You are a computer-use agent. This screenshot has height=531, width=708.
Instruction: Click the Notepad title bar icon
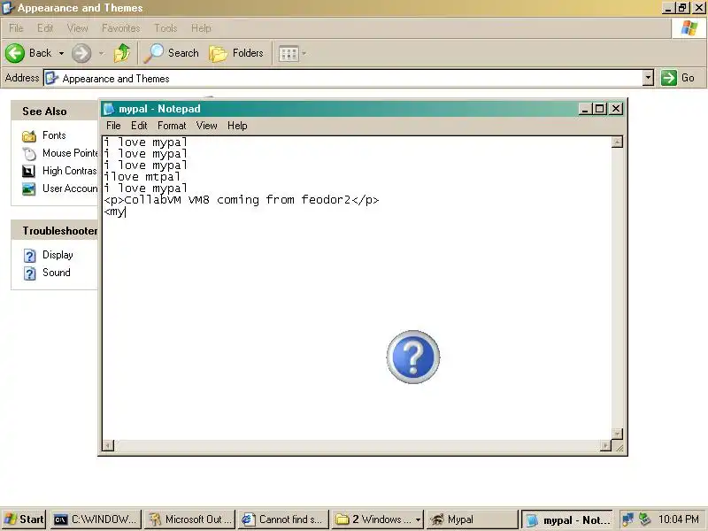click(109, 109)
